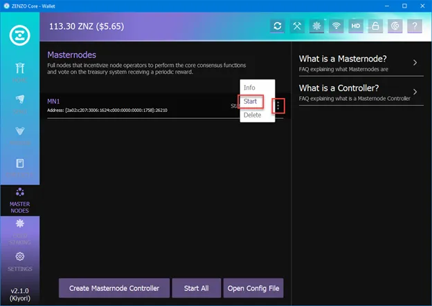432x306 pixels.
Task: Minimize the ZENZO Core window
Action: pyautogui.click(x=387, y=6)
